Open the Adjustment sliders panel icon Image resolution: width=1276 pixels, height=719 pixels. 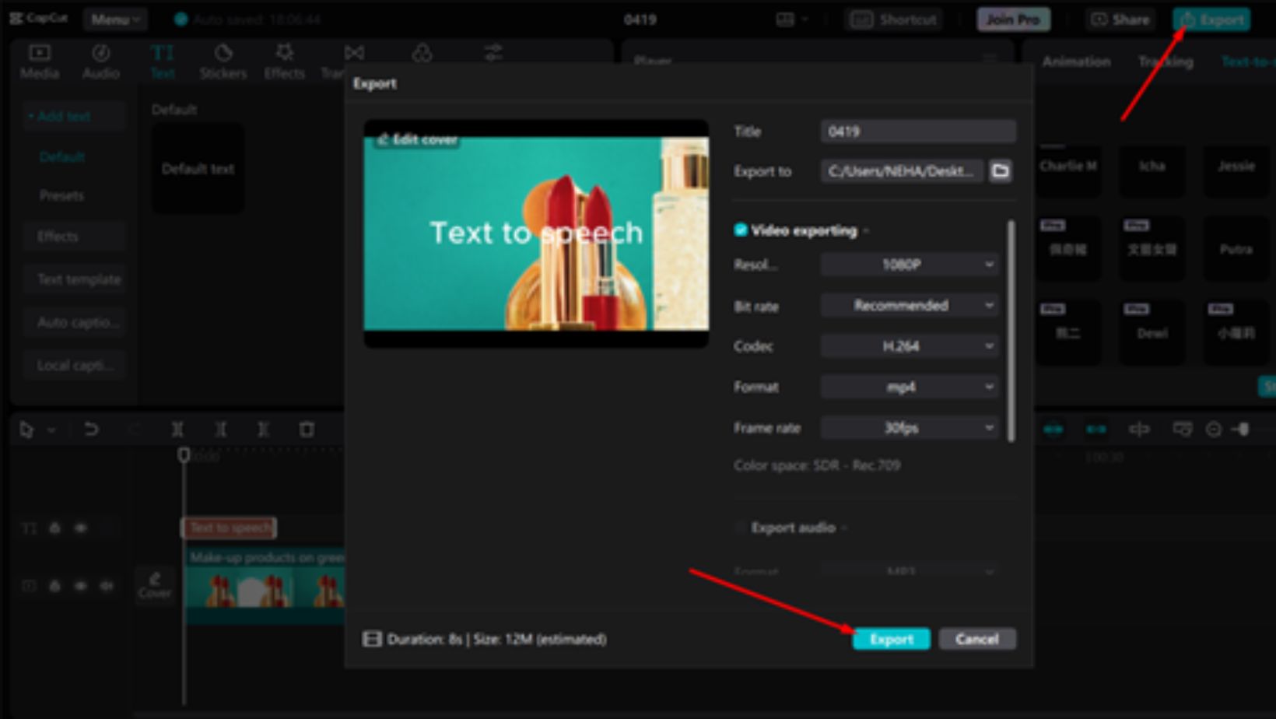493,53
